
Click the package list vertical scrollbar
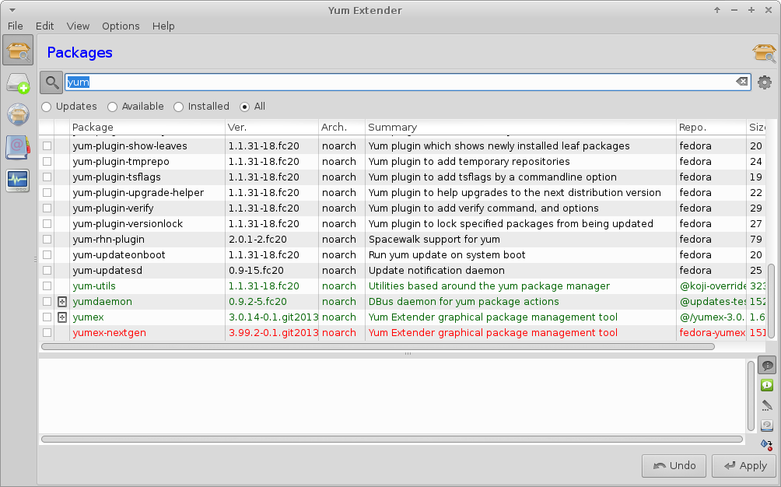pyautogui.click(x=772, y=301)
